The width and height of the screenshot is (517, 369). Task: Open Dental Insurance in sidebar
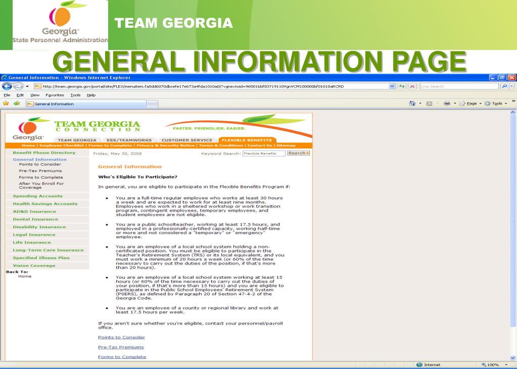pyautogui.click(x=35, y=219)
